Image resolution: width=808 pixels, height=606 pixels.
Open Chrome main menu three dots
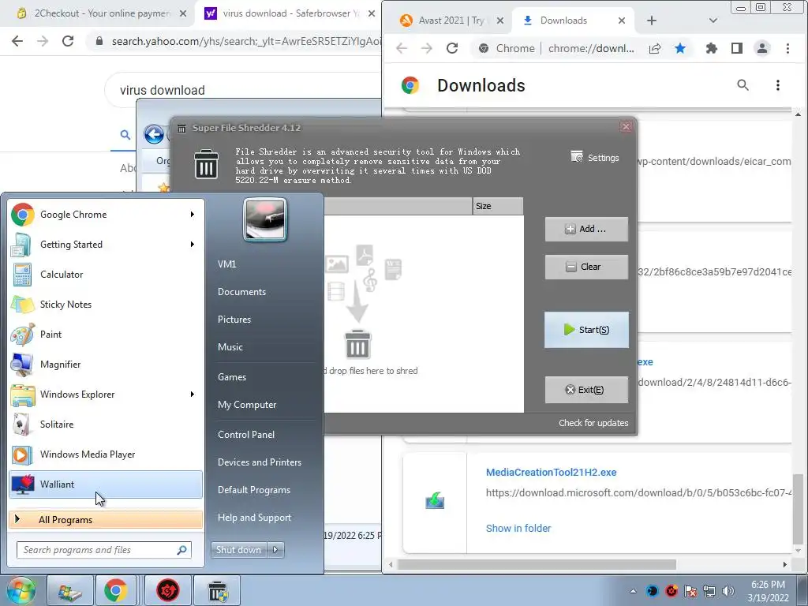787,48
